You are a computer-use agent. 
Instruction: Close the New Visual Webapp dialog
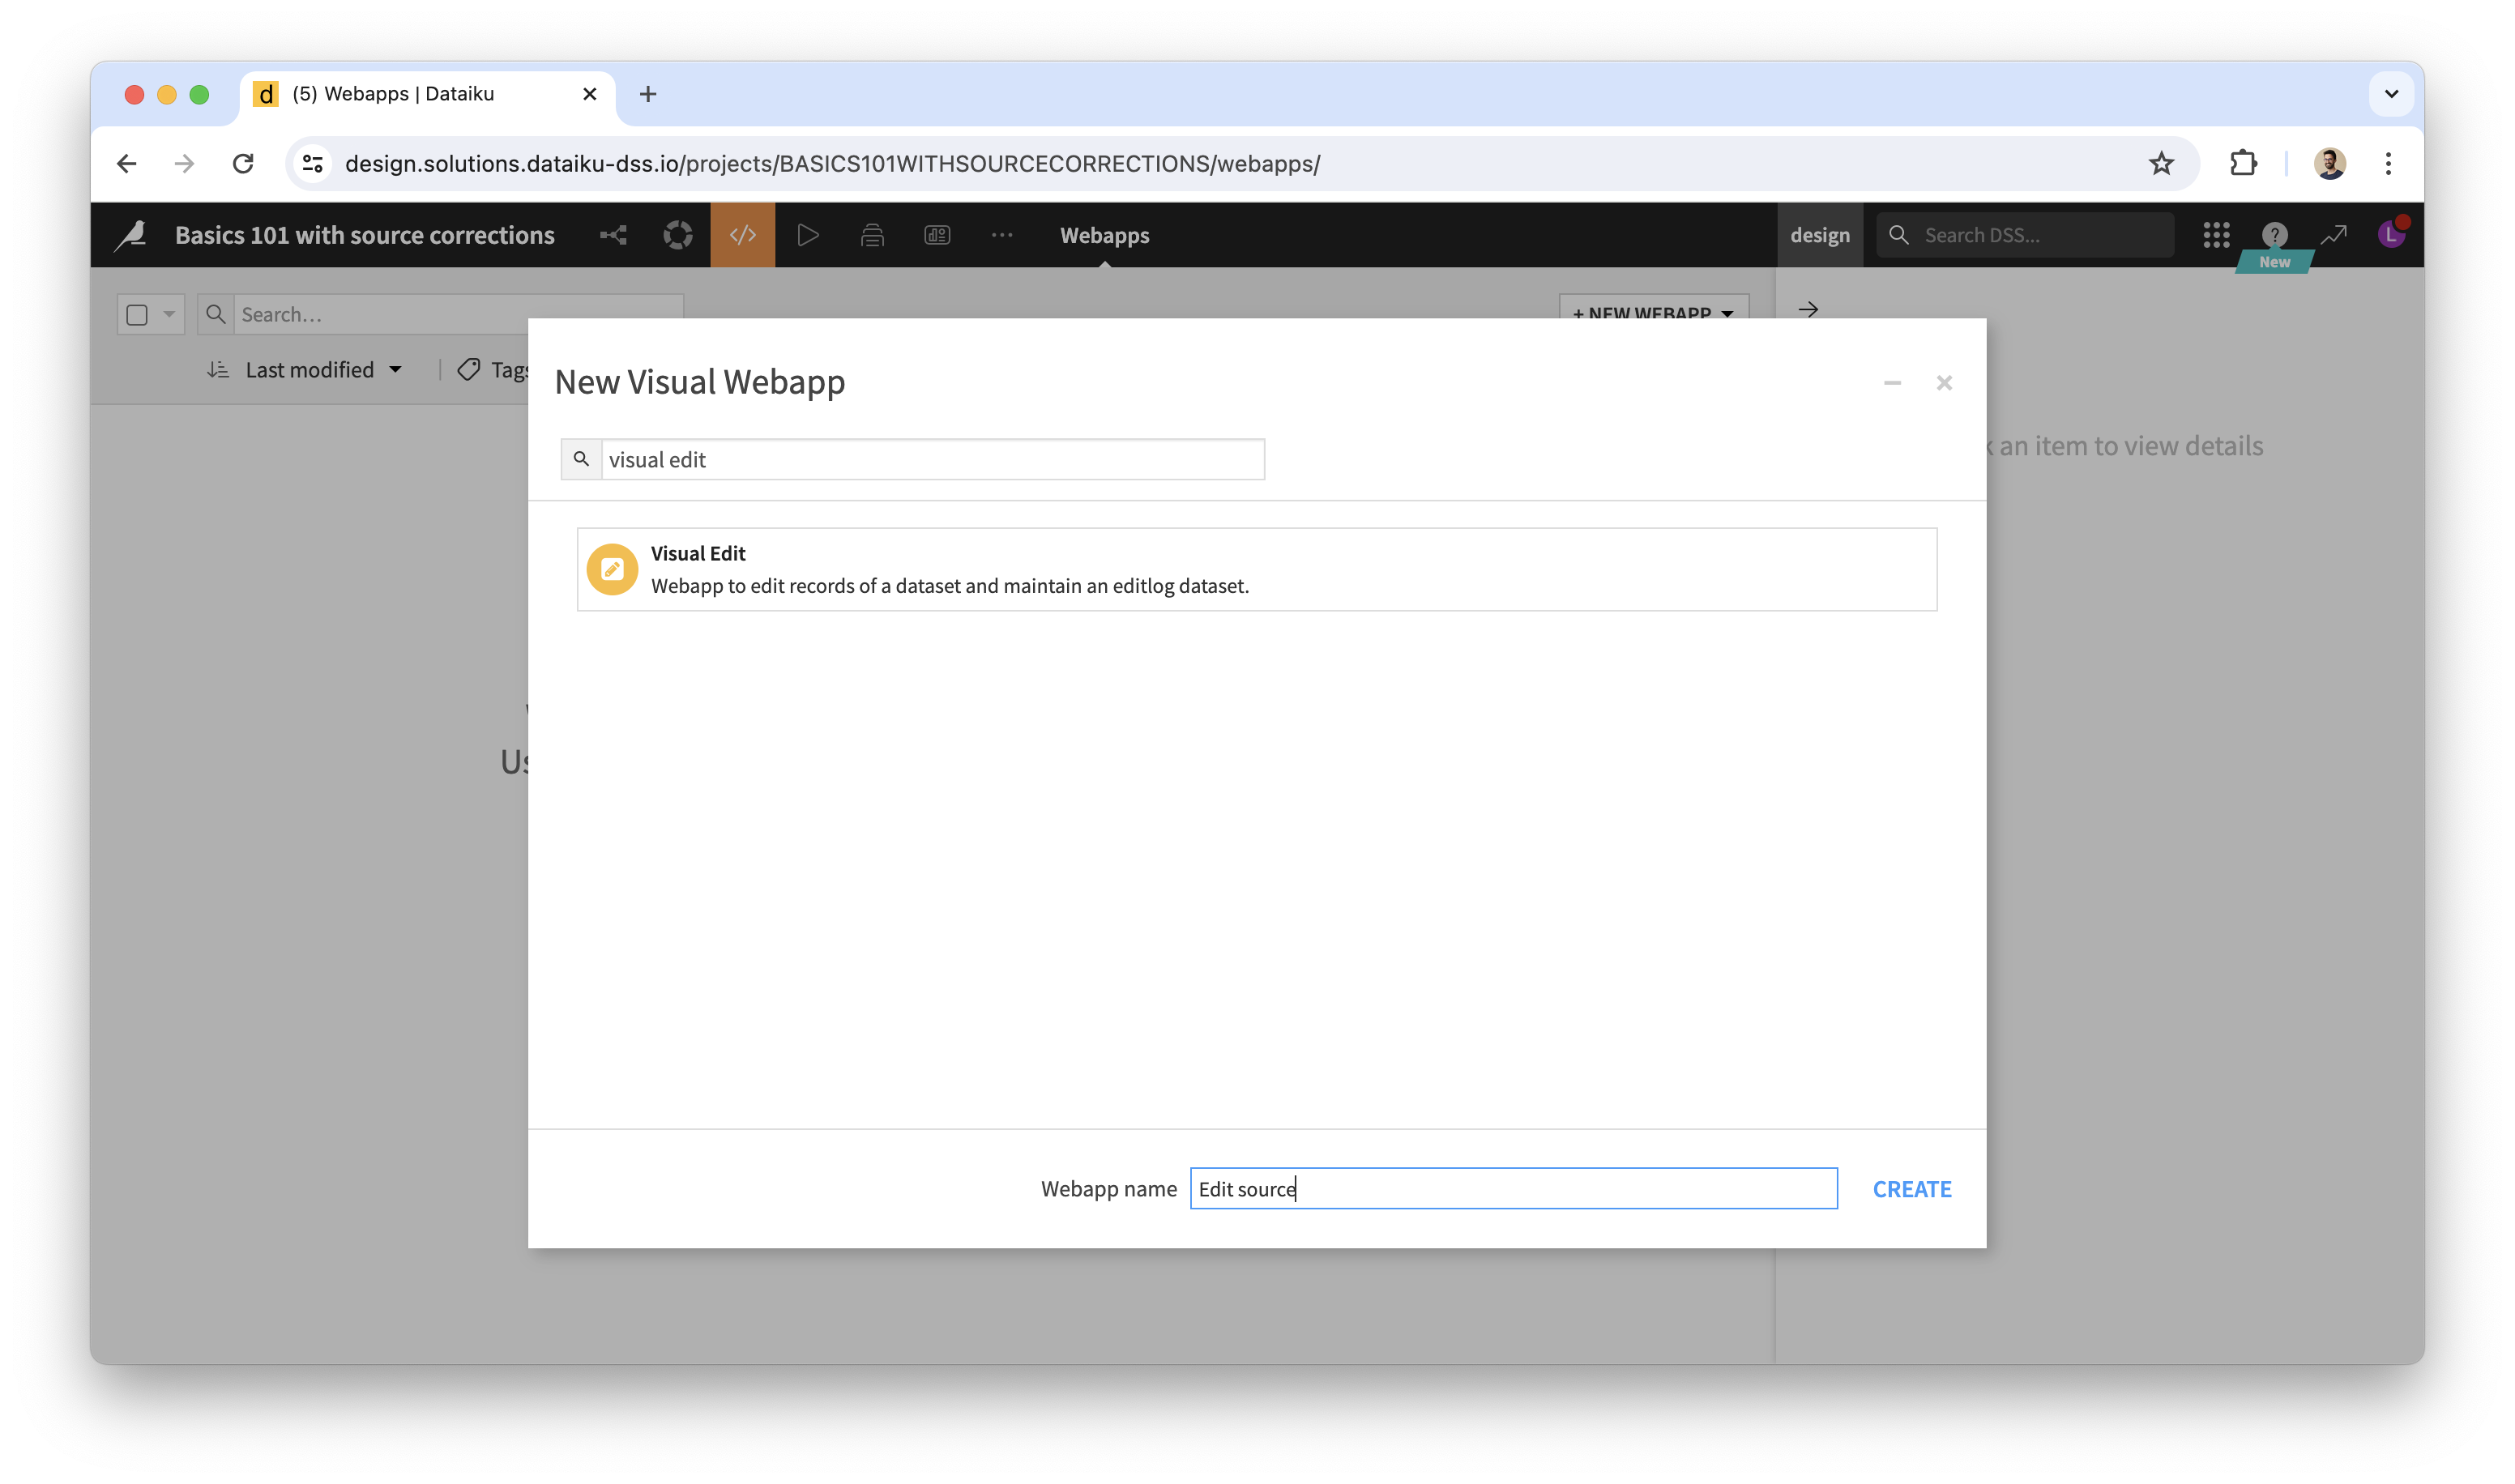(x=1943, y=383)
